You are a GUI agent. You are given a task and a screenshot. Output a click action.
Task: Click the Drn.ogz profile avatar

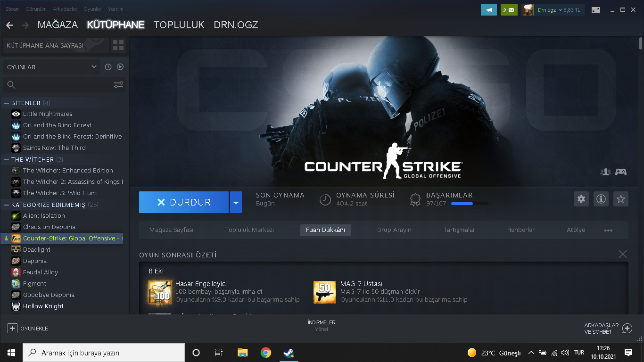pos(528,10)
